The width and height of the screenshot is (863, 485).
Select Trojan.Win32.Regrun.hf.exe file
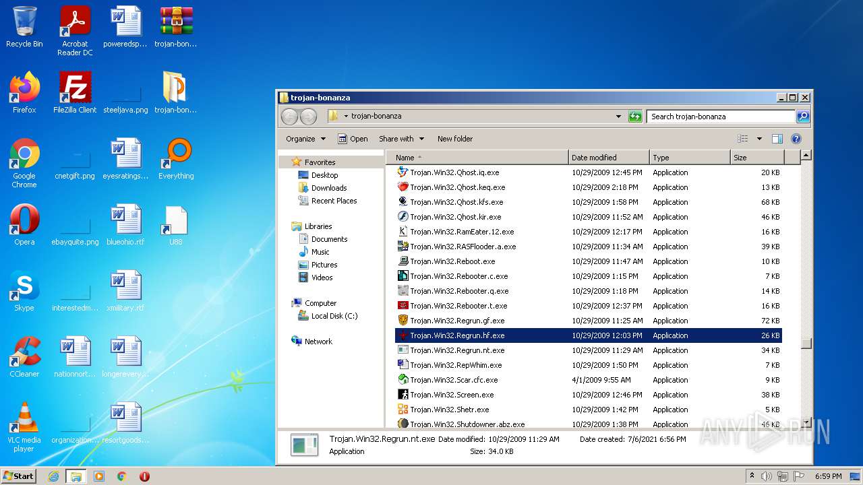(588, 335)
